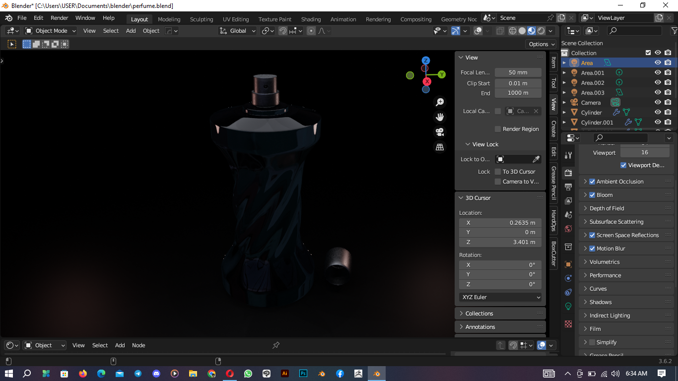This screenshot has width=678, height=381.
Task: Open the Object Mode dropdown
Action: coord(51,31)
